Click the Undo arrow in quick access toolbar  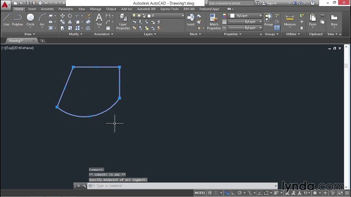coord(46,3)
